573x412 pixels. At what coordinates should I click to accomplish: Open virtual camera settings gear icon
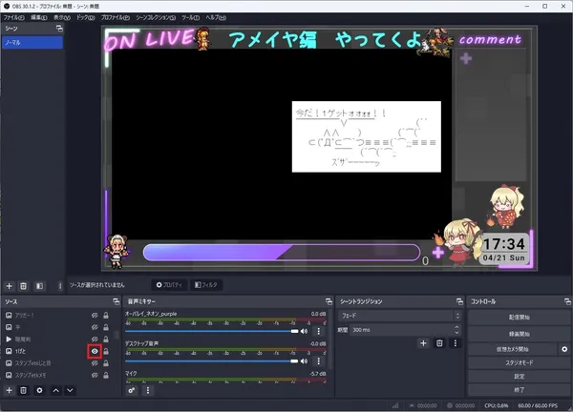564,350
